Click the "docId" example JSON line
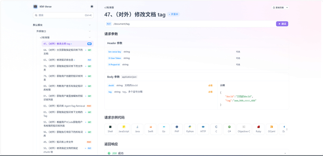This screenshot has height=156, width=323. tap(239, 97)
